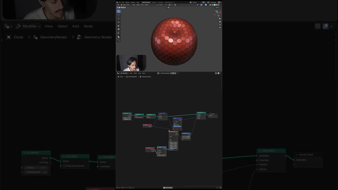Switch viewport shading to wireframe
Viewport: 338px width, 190px height.
(x=213, y=5)
